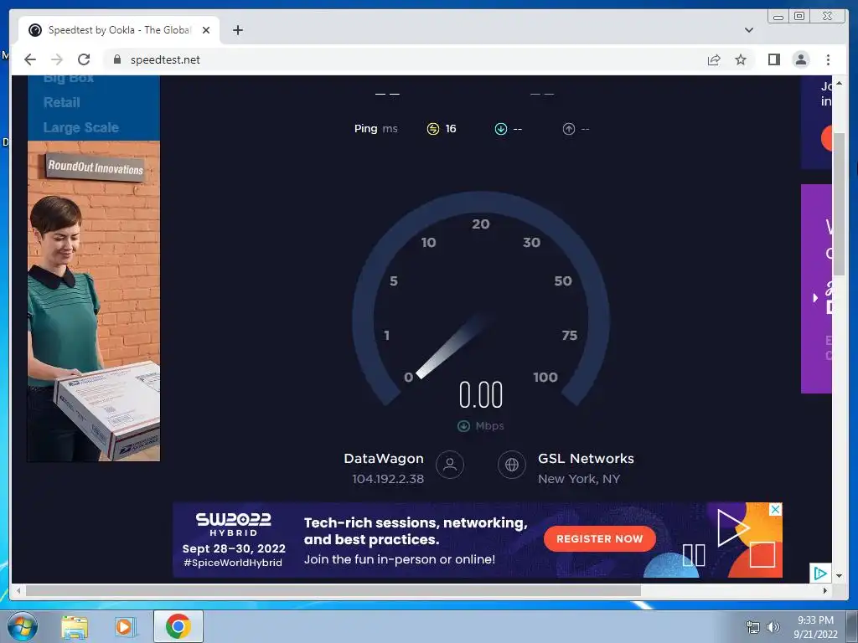Open the browser side panel
The image size is (858, 643).
click(773, 59)
